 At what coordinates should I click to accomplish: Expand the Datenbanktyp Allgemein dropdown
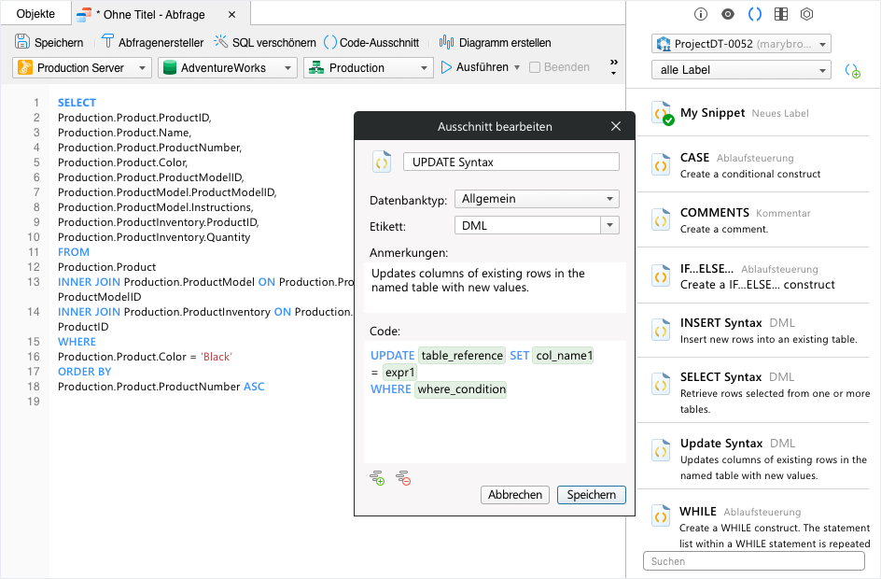pos(537,199)
